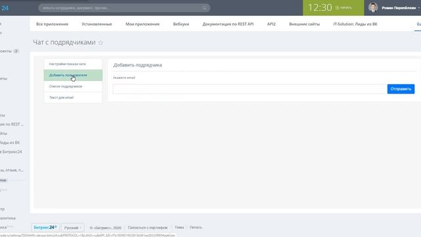
Task: Click the Bitrix copyright 2020 link
Action: (x=105, y=228)
